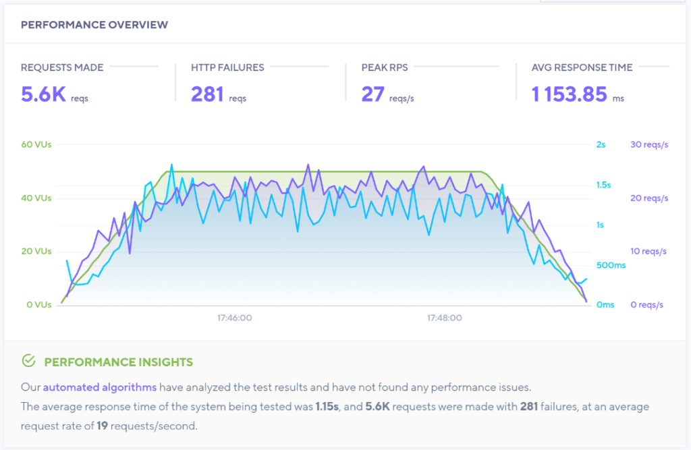Click the 30 reqs/s axis label
Viewport: 691px width, 450px height.
[648, 144]
